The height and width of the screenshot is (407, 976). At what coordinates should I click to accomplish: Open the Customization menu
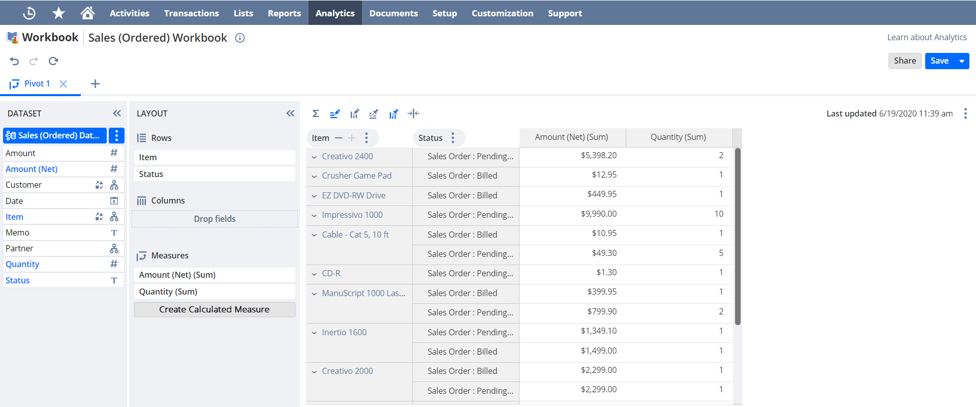(x=502, y=13)
